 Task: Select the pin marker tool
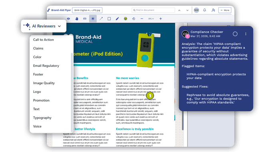click(x=93, y=18)
